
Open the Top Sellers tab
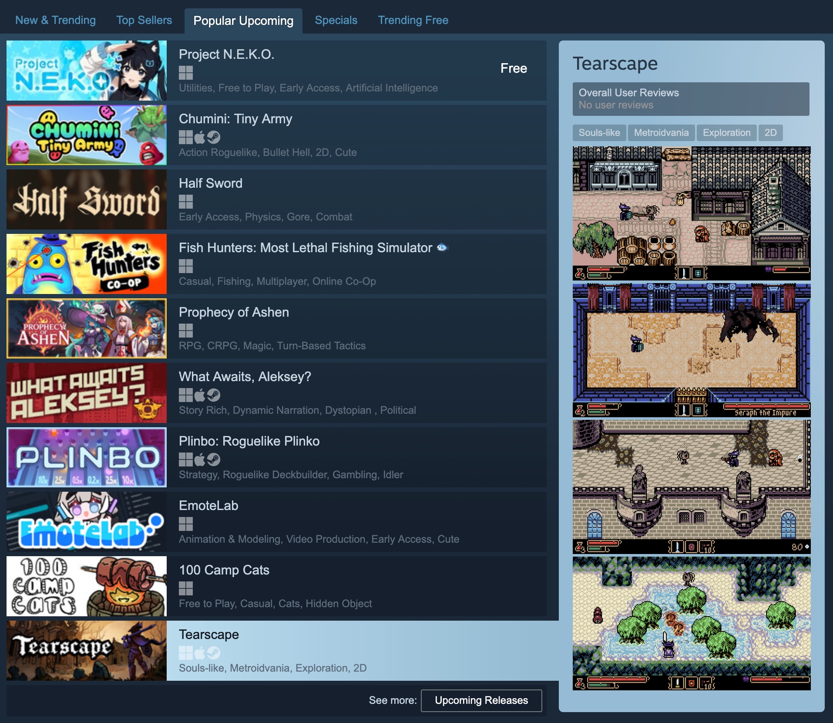(x=144, y=20)
